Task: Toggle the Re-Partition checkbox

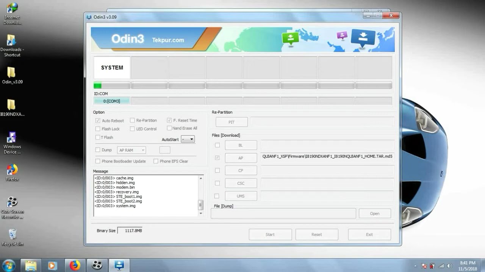Action: coord(132,120)
